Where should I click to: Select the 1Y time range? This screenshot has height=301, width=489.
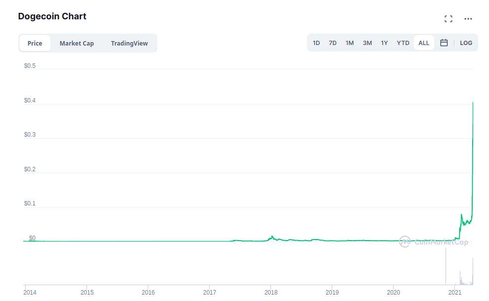point(384,43)
